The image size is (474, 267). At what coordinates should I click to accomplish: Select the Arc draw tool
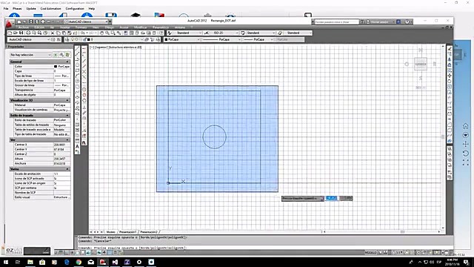[78, 76]
